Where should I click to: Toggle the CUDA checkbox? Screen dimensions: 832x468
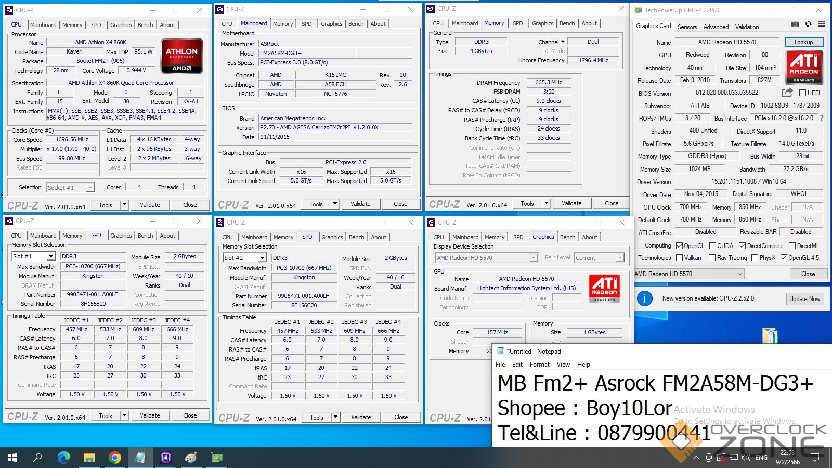713,246
